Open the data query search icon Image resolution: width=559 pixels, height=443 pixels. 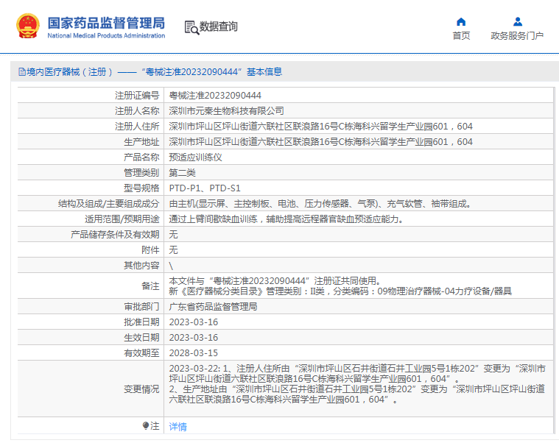[191, 27]
